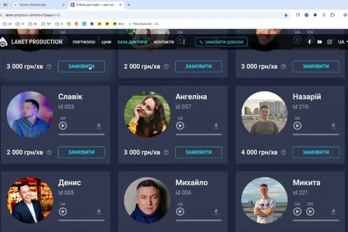Play Славік's UA voice sample
This screenshot has width=348, height=232.
coord(63,126)
